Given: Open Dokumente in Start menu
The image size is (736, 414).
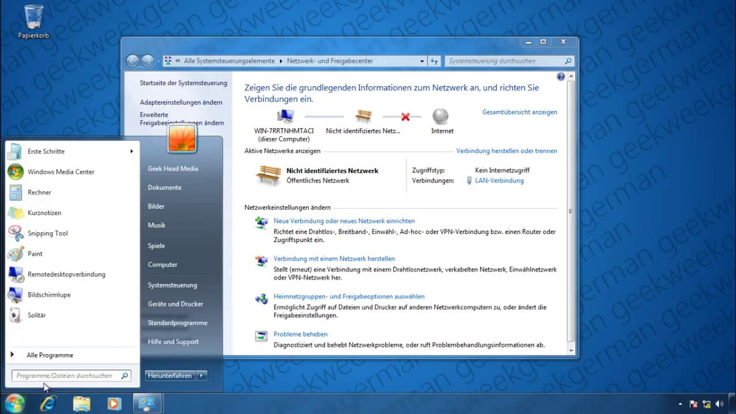Looking at the screenshot, I should coord(164,187).
